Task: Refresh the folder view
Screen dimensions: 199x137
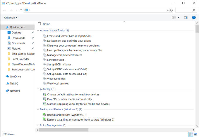Action: 171,10
